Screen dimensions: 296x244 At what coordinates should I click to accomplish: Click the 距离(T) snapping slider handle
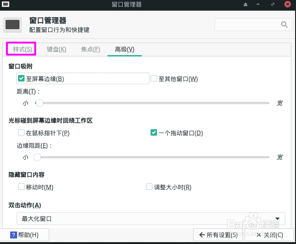click(x=39, y=103)
